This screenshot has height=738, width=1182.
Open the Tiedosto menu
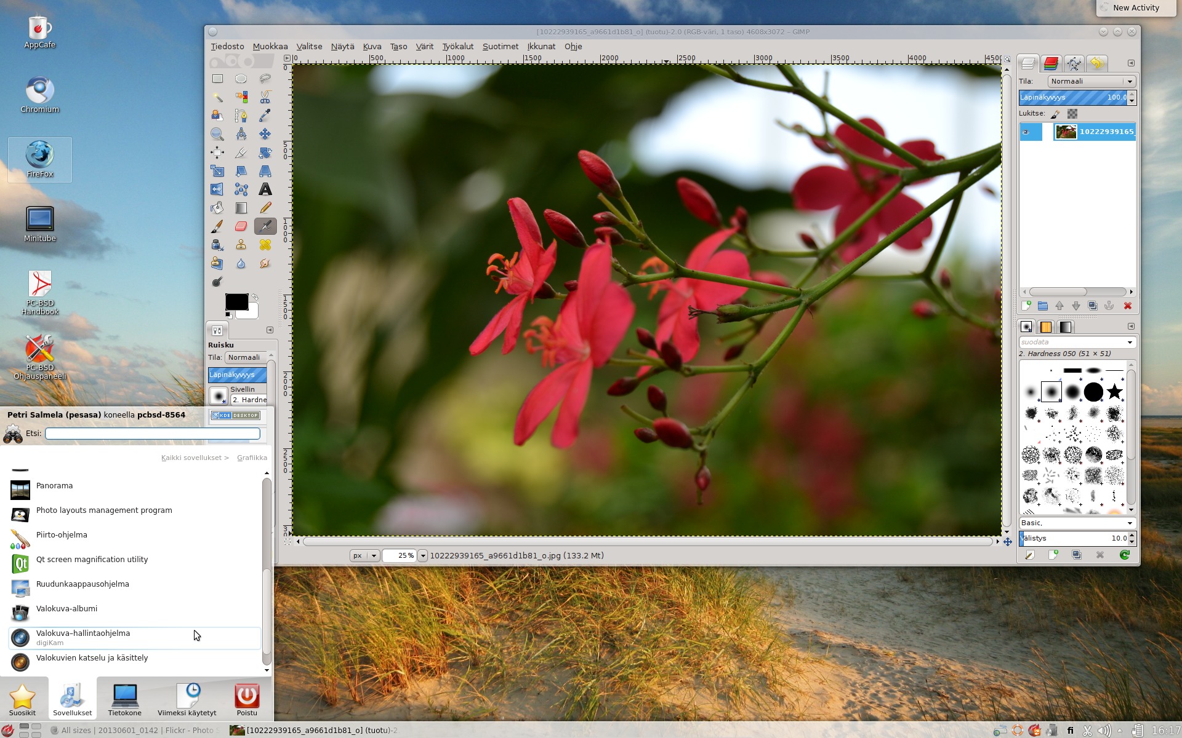[x=227, y=46]
